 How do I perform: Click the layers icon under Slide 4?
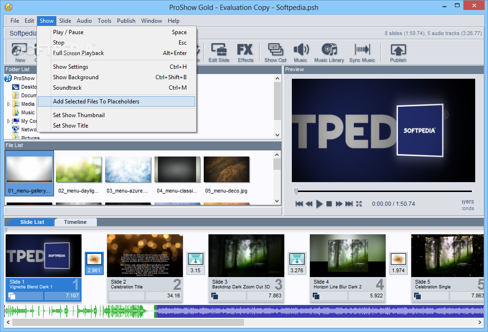point(316,296)
